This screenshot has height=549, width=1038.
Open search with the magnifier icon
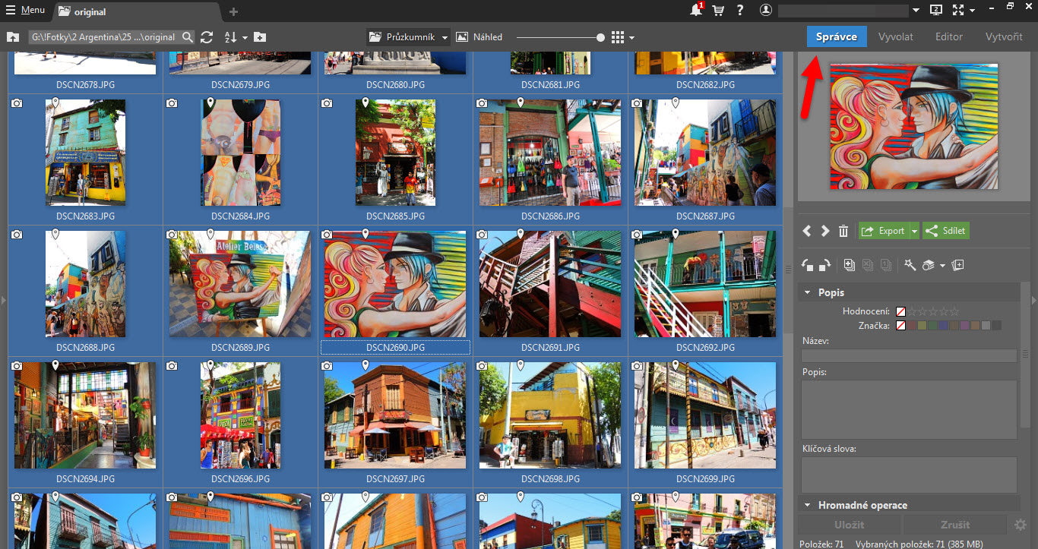click(188, 37)
